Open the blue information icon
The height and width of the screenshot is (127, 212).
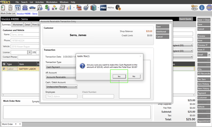(x=202, y=8)
